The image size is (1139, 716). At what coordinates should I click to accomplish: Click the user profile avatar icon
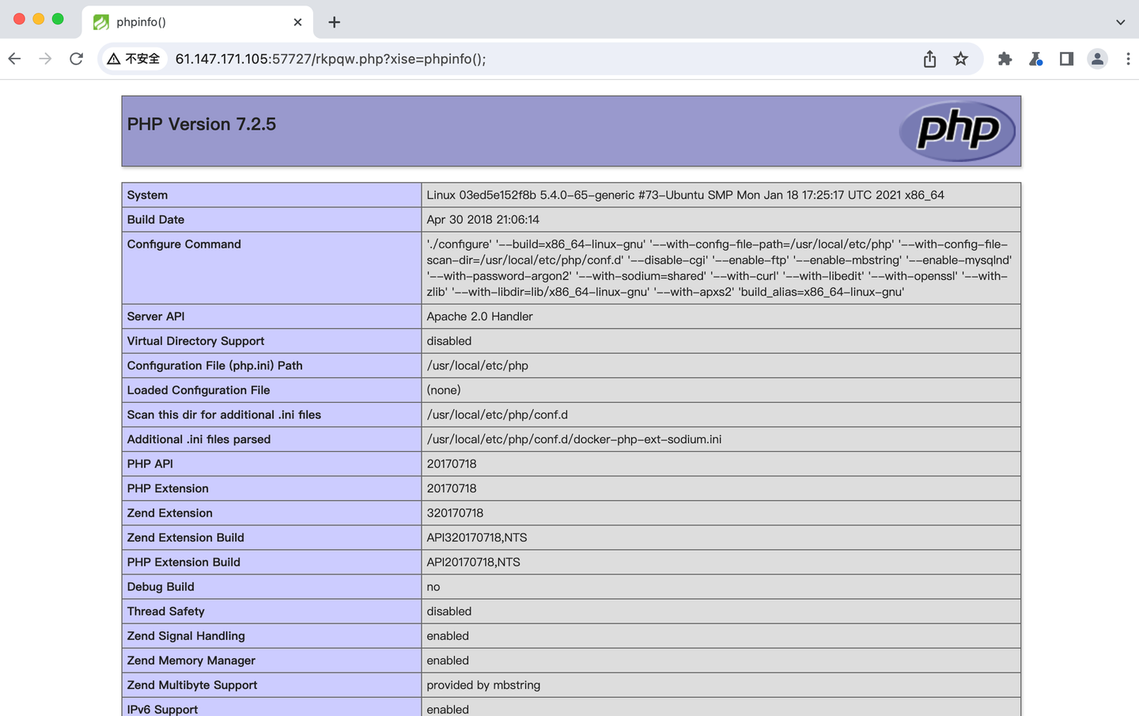(1097, 58)
